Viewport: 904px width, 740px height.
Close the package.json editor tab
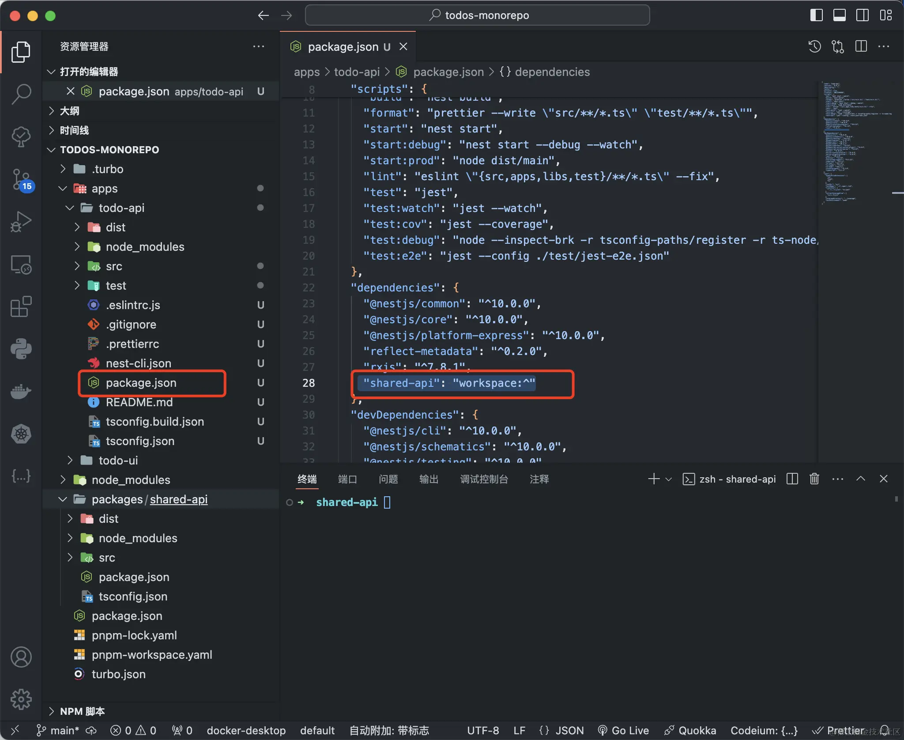(x=403, y=46)
